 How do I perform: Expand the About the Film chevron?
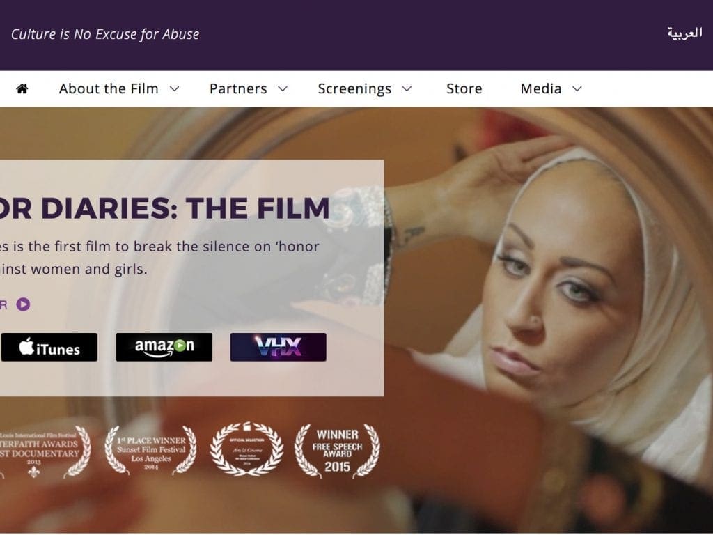pos(175,88)
